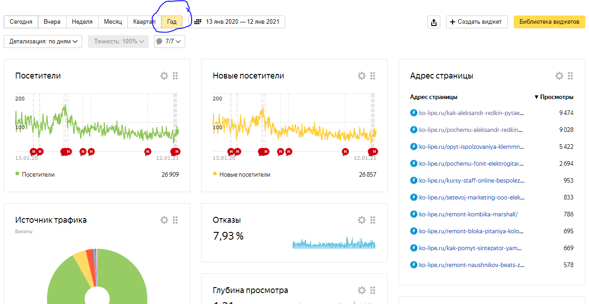
Task: Select Вчера period tab
Action: pos(52,22)
